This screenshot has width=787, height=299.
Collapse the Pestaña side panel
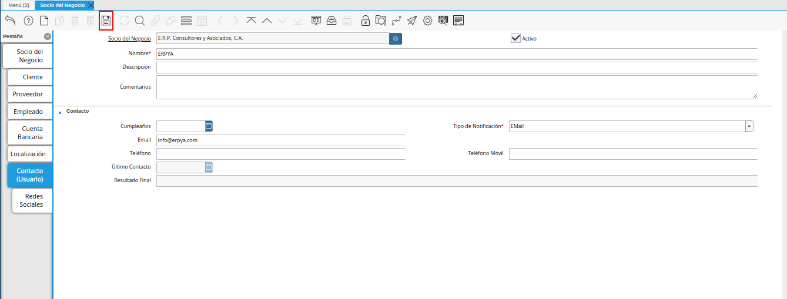click(x=48, y=36)
